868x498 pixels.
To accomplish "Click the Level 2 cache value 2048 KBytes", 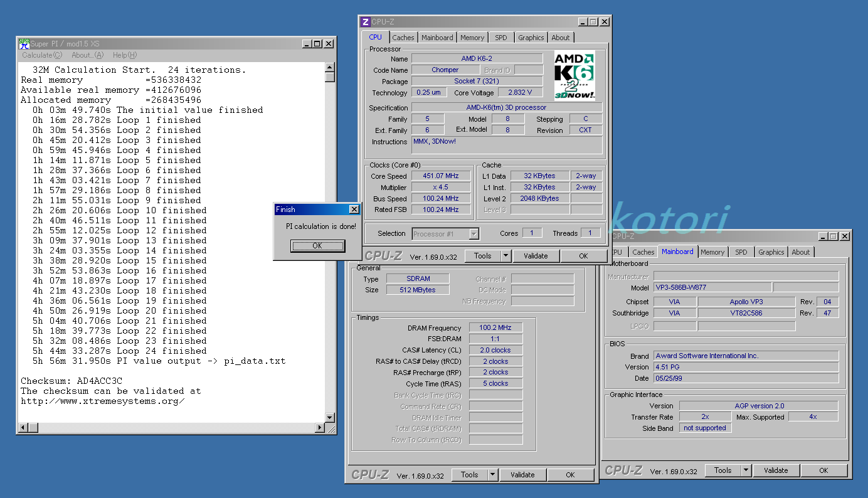I will 539,198.
